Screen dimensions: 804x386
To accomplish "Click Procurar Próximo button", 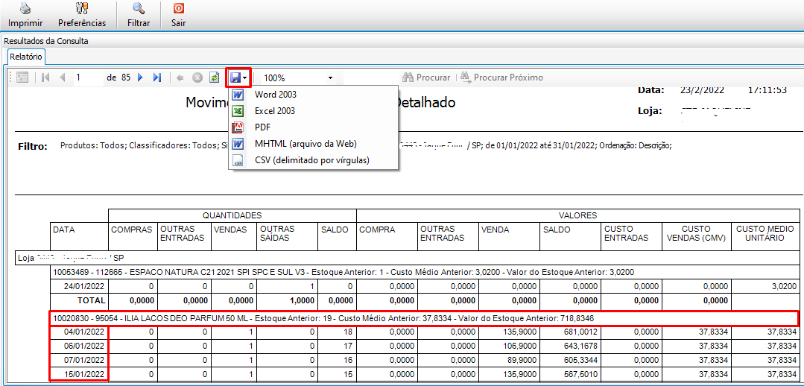I will [x=501, y=78].
